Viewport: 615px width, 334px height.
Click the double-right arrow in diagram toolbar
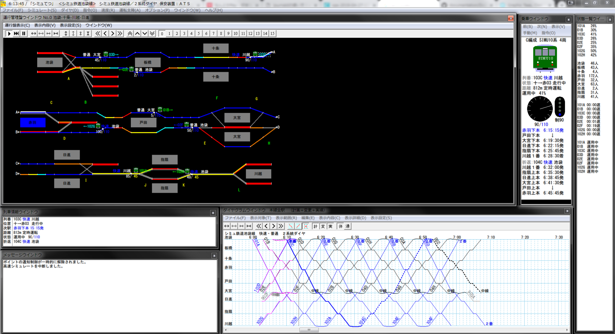[x=281, y=226]
